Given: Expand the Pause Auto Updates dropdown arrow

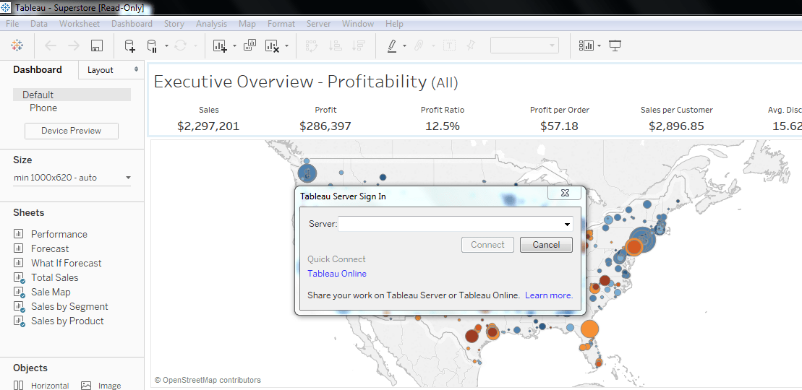Looking at the screenshot, I should [x=167, y=46].
